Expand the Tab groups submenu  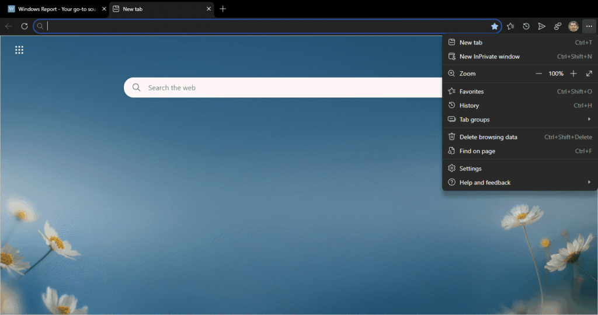(x=589, y=120)
